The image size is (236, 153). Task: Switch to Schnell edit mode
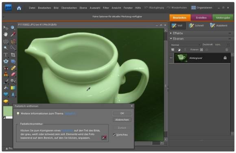click(196, 25)
